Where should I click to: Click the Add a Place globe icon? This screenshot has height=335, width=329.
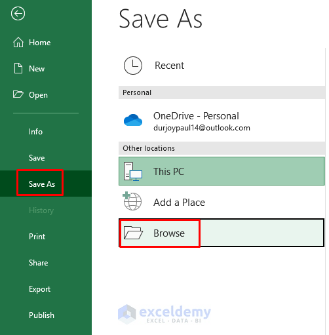(x=132, y=201)
